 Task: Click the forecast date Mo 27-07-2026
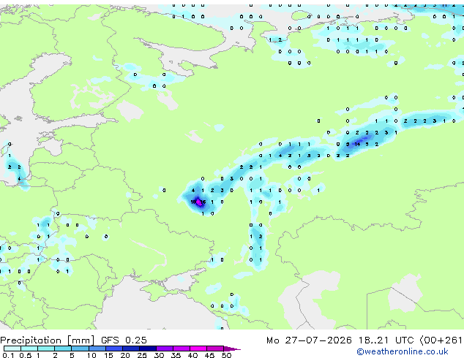click(x=310, y=340)
